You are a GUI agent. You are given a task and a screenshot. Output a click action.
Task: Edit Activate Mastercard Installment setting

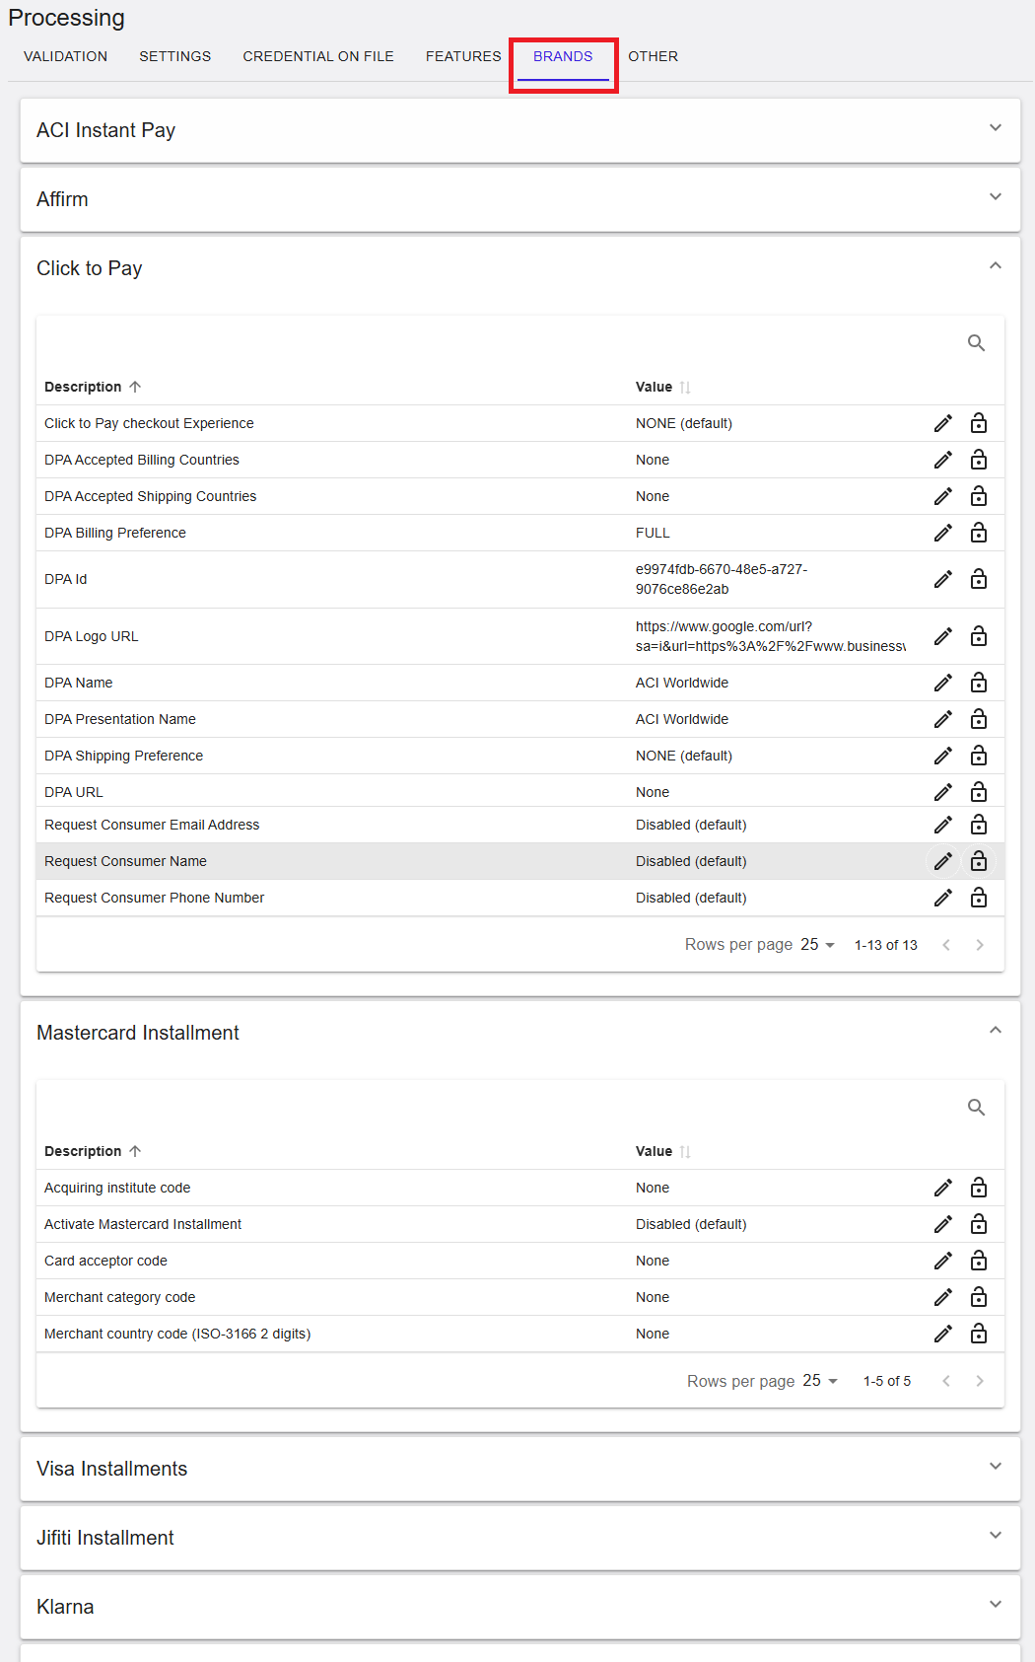tap(943, 1224)
